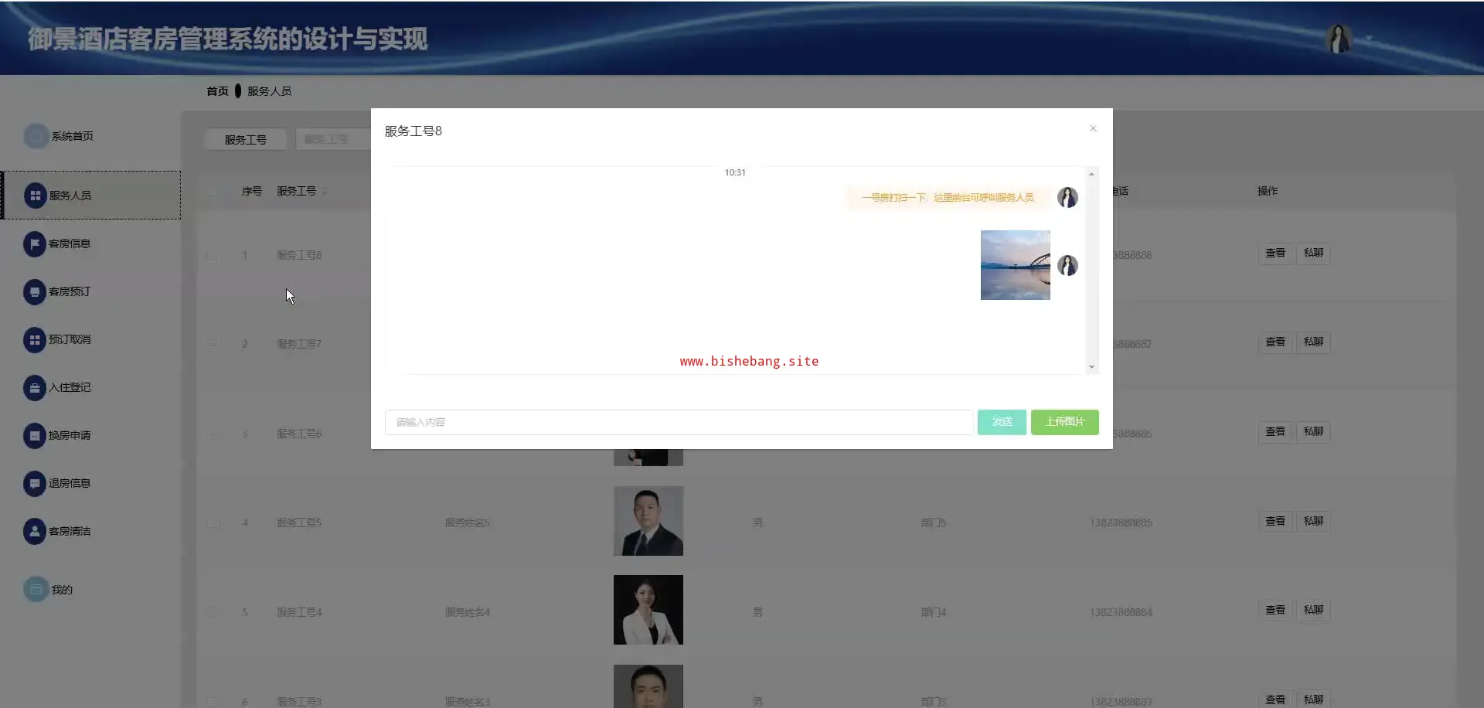Click 服务工号5 cell text
The width and height of the screenshot is (1484, 708).
tap(299, 523)
